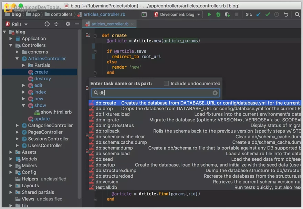Viewport: 303px width, 209px height.
Task: Collapse all in Rails project view
Action: 56,24
